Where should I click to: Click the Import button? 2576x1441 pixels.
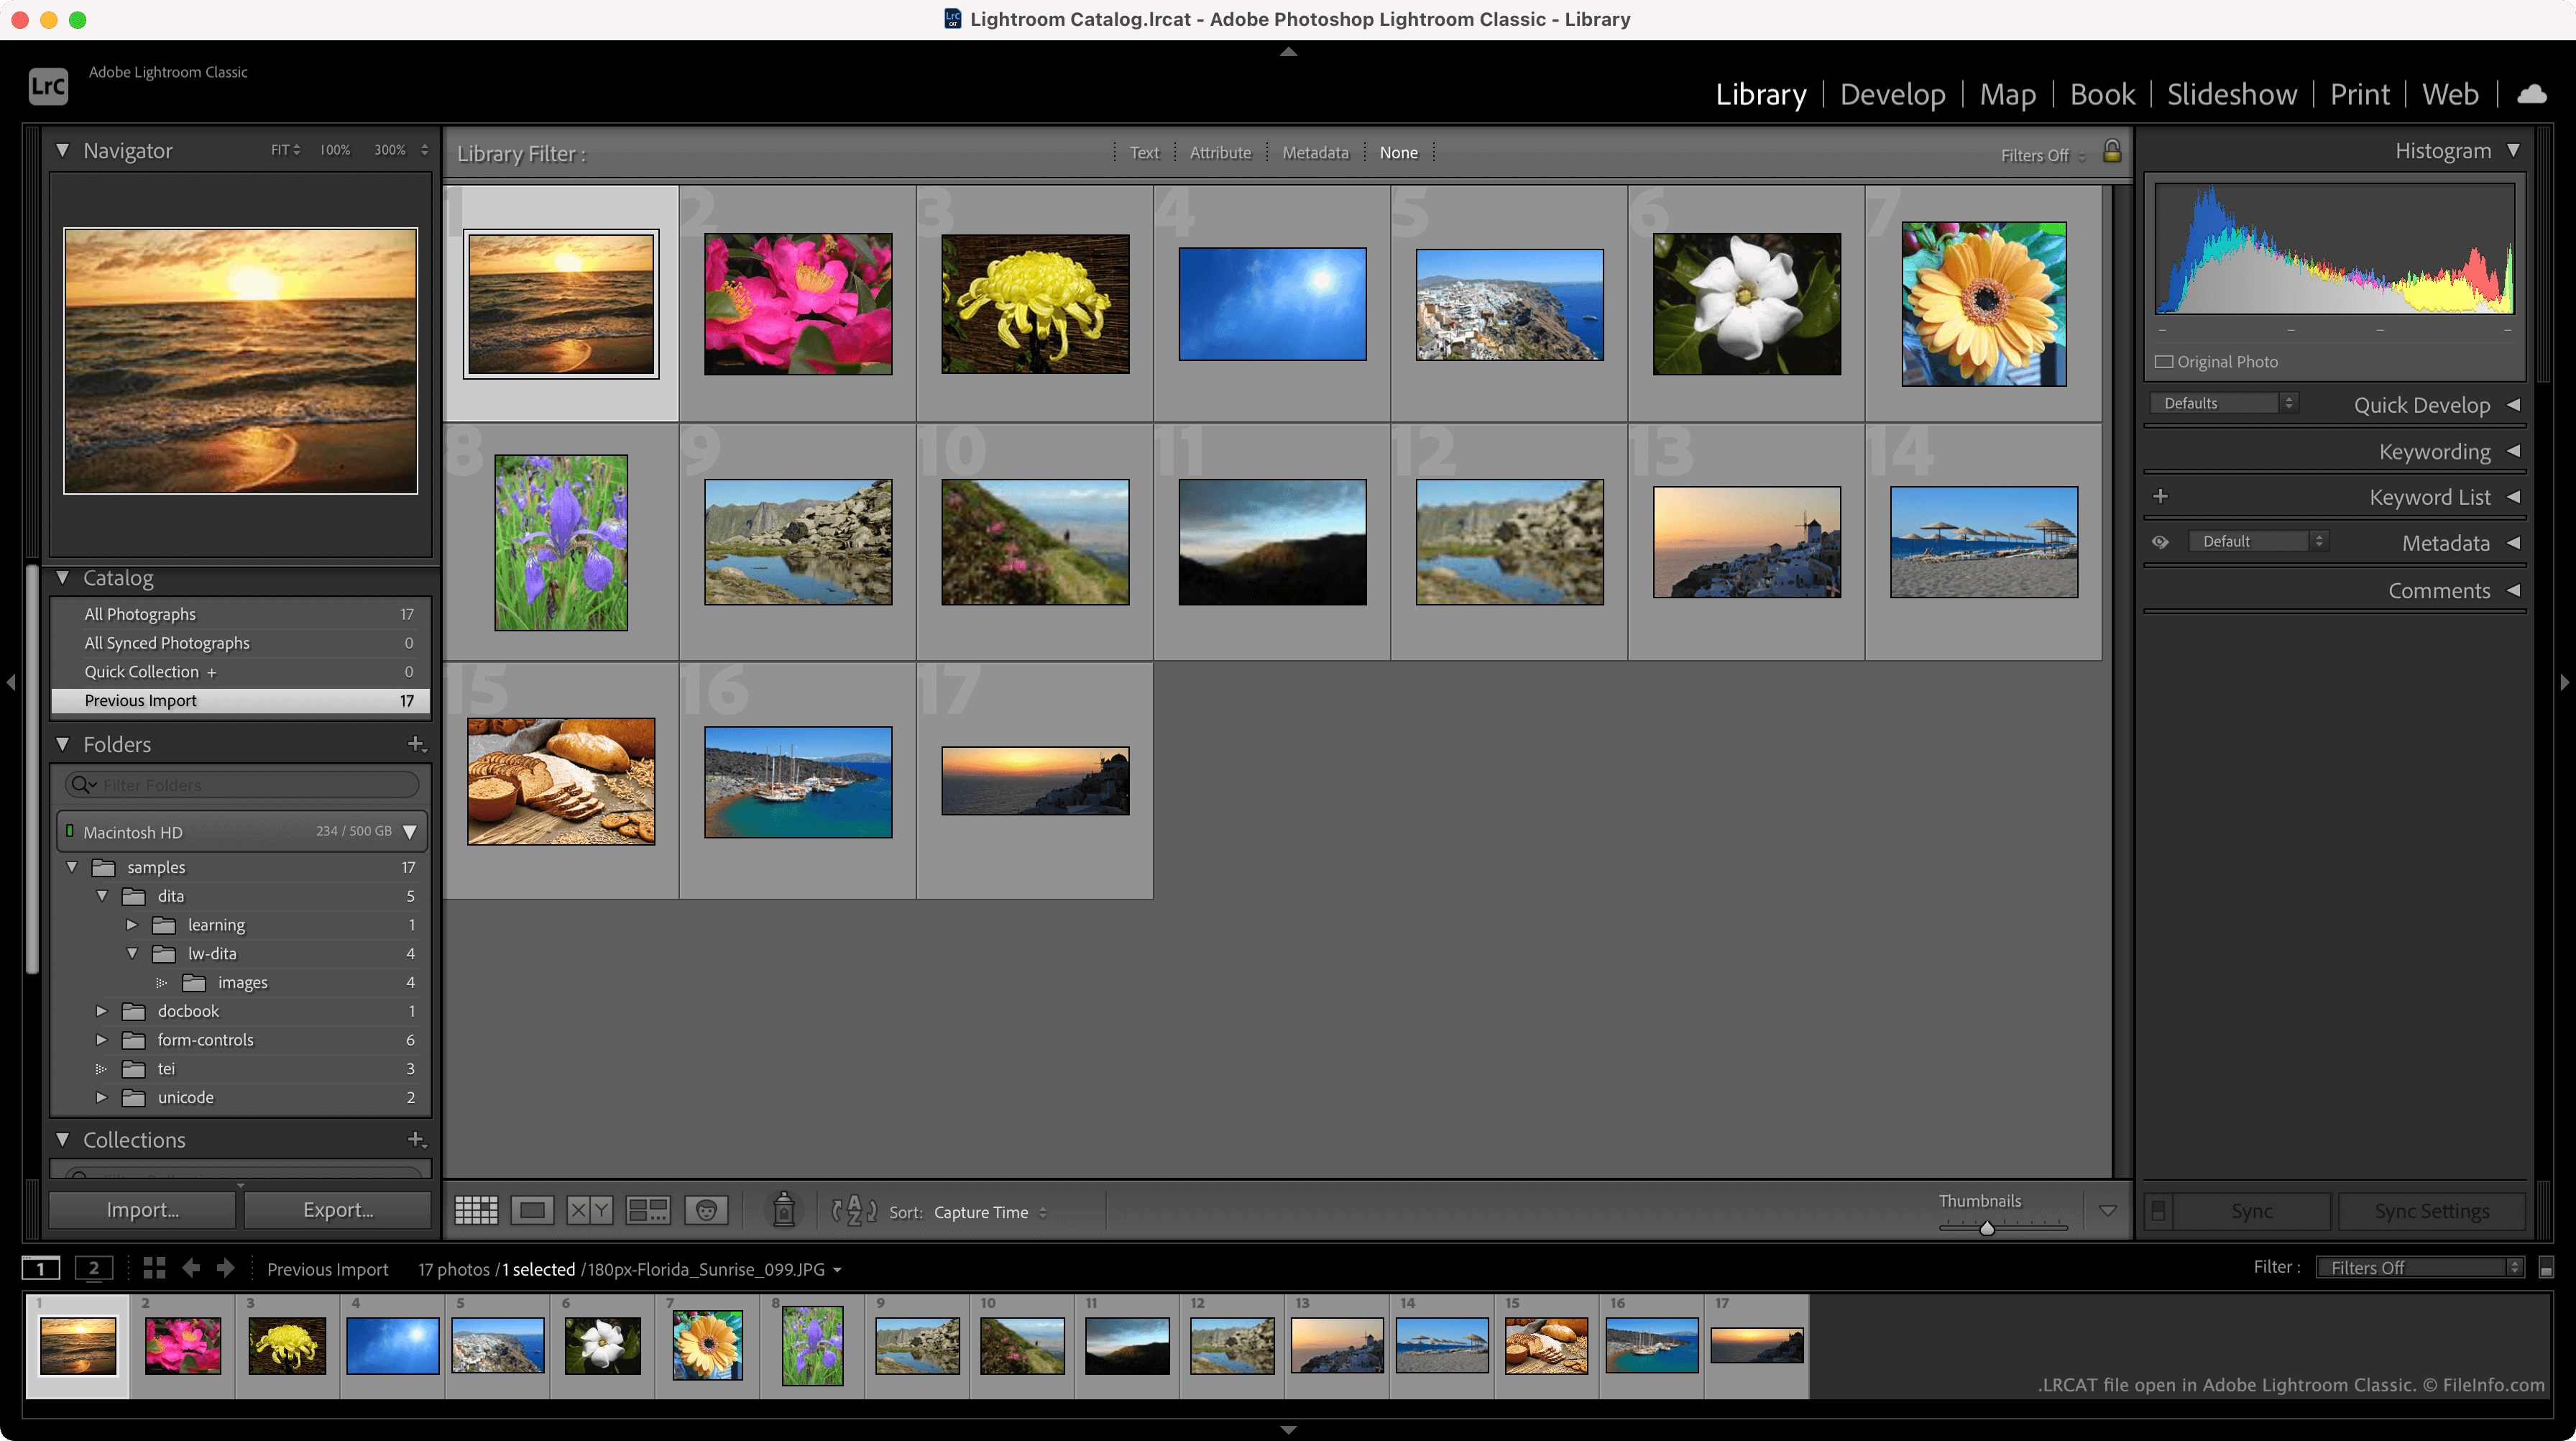pos(147,1209)
